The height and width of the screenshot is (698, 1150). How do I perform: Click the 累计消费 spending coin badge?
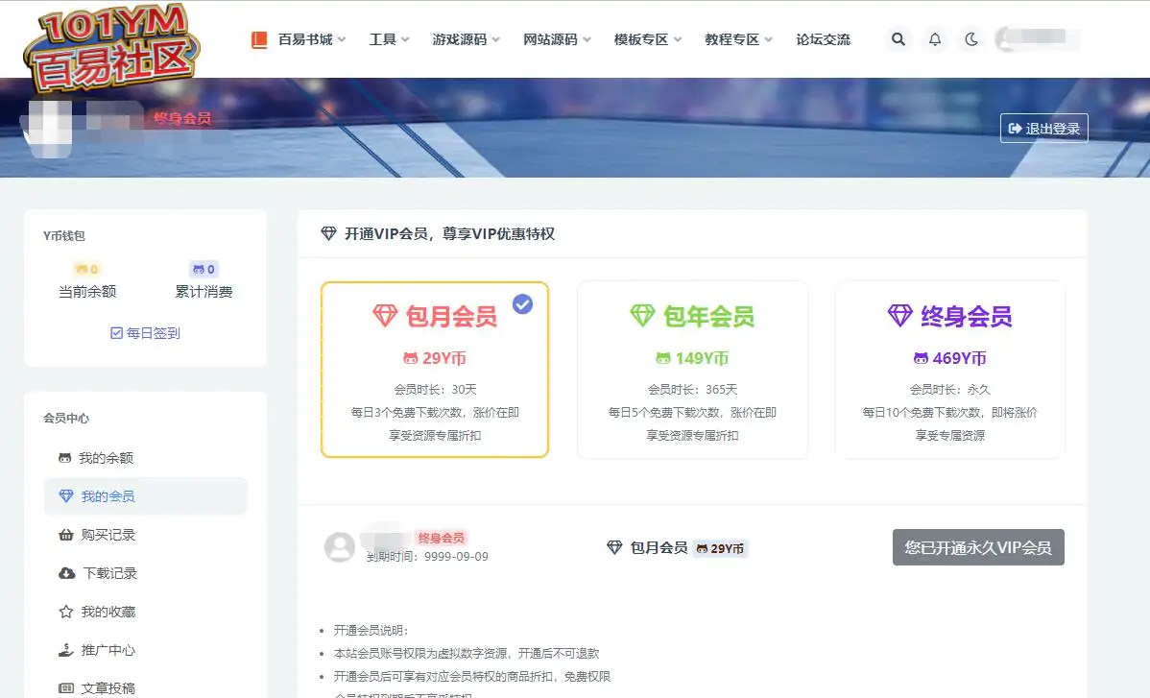(204, 269)
